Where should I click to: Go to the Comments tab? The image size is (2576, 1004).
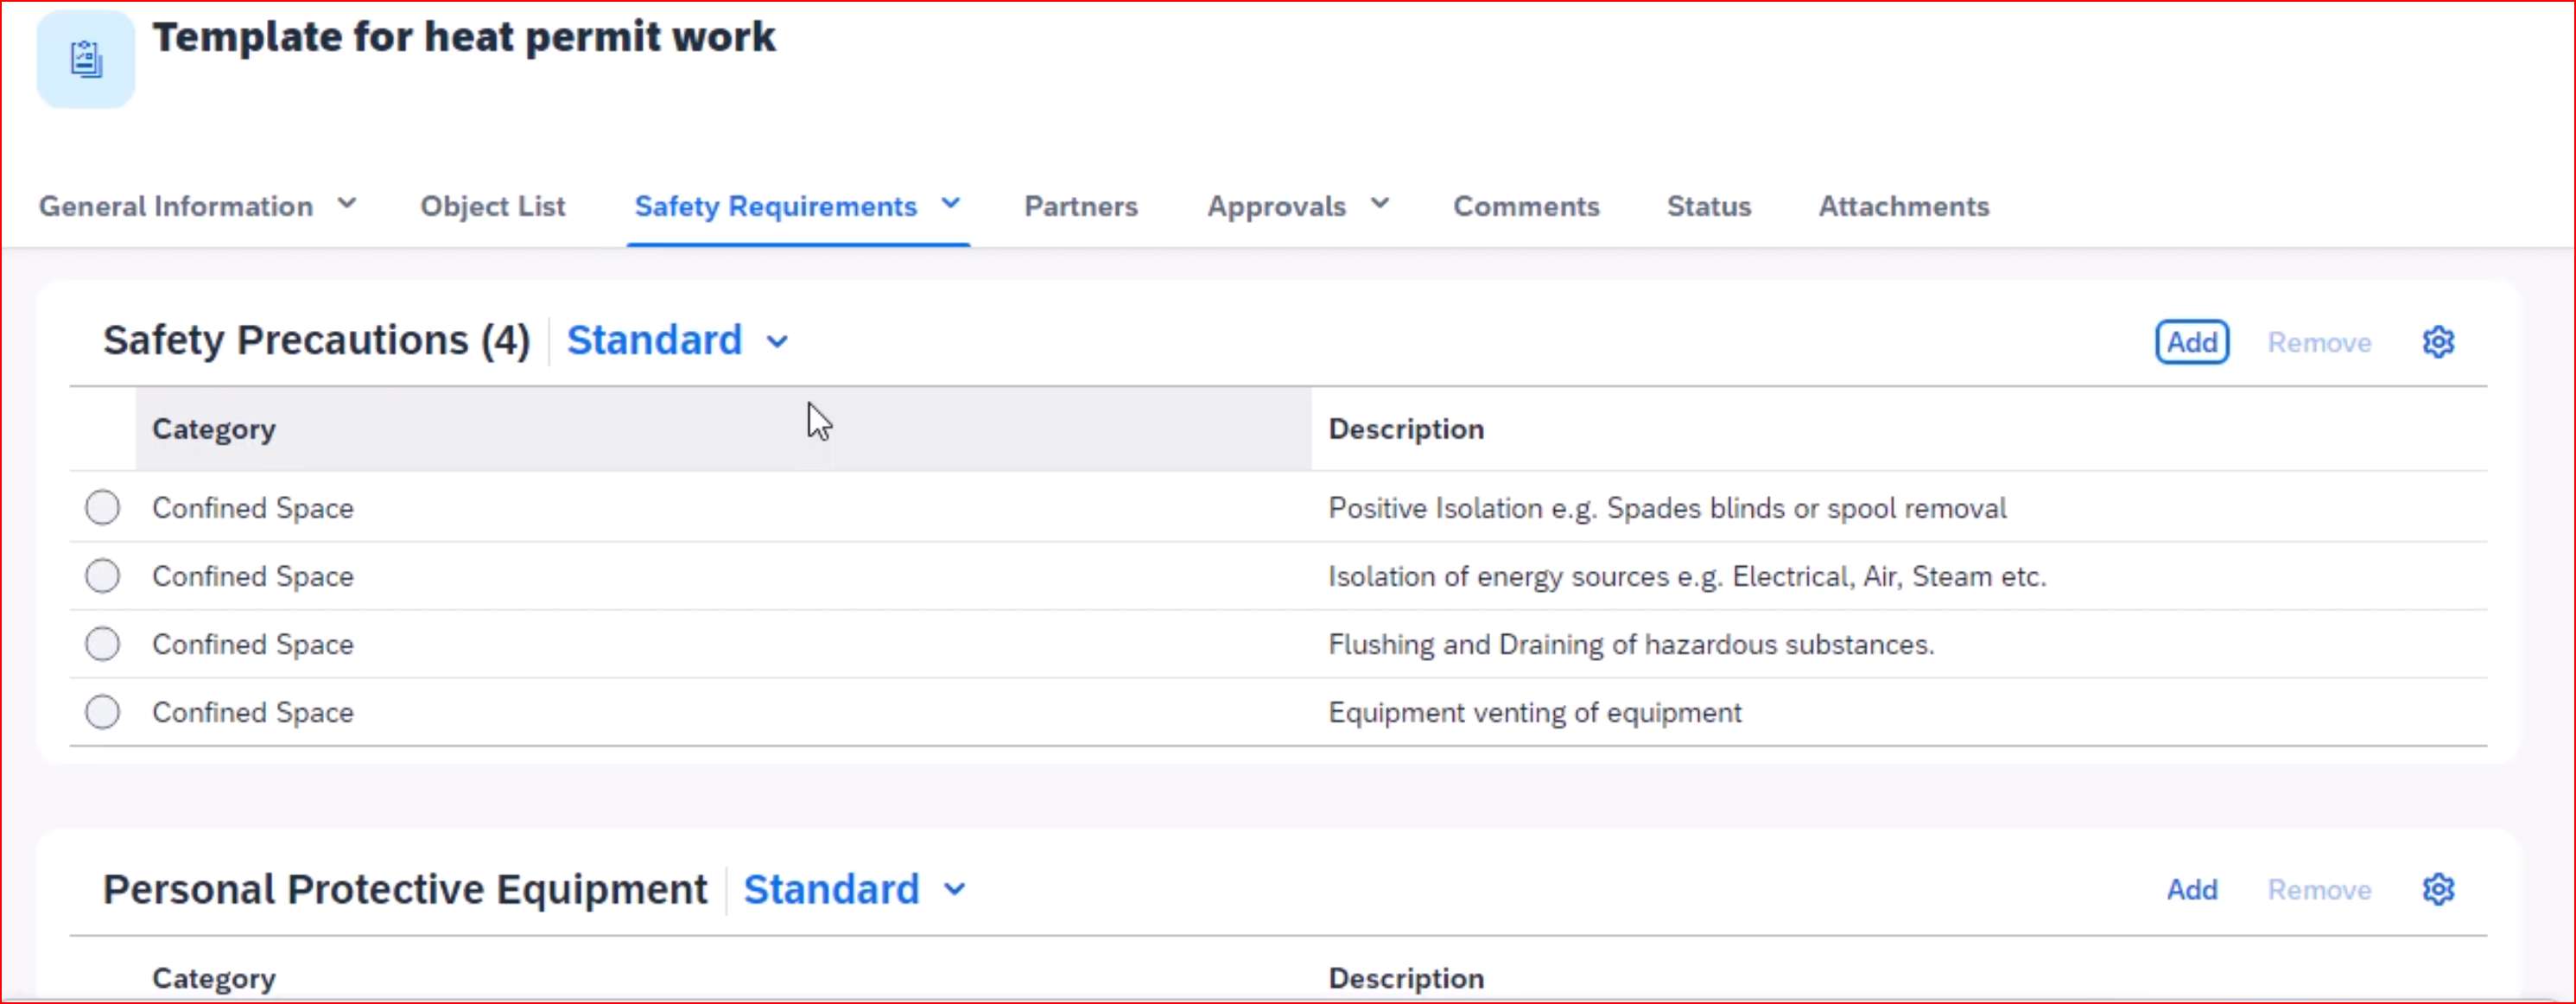tap(1526, 206)
